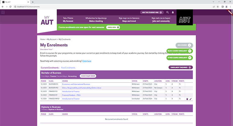Click the search magnifier icon in header

[168, 12]
